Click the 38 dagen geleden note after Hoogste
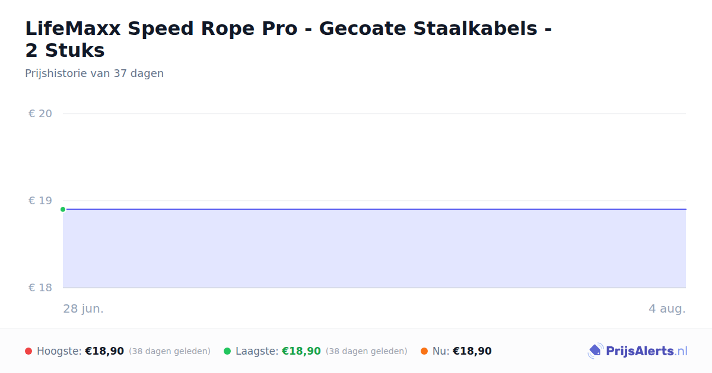Viewport: 712px width, 373px height. click(170, 351)
